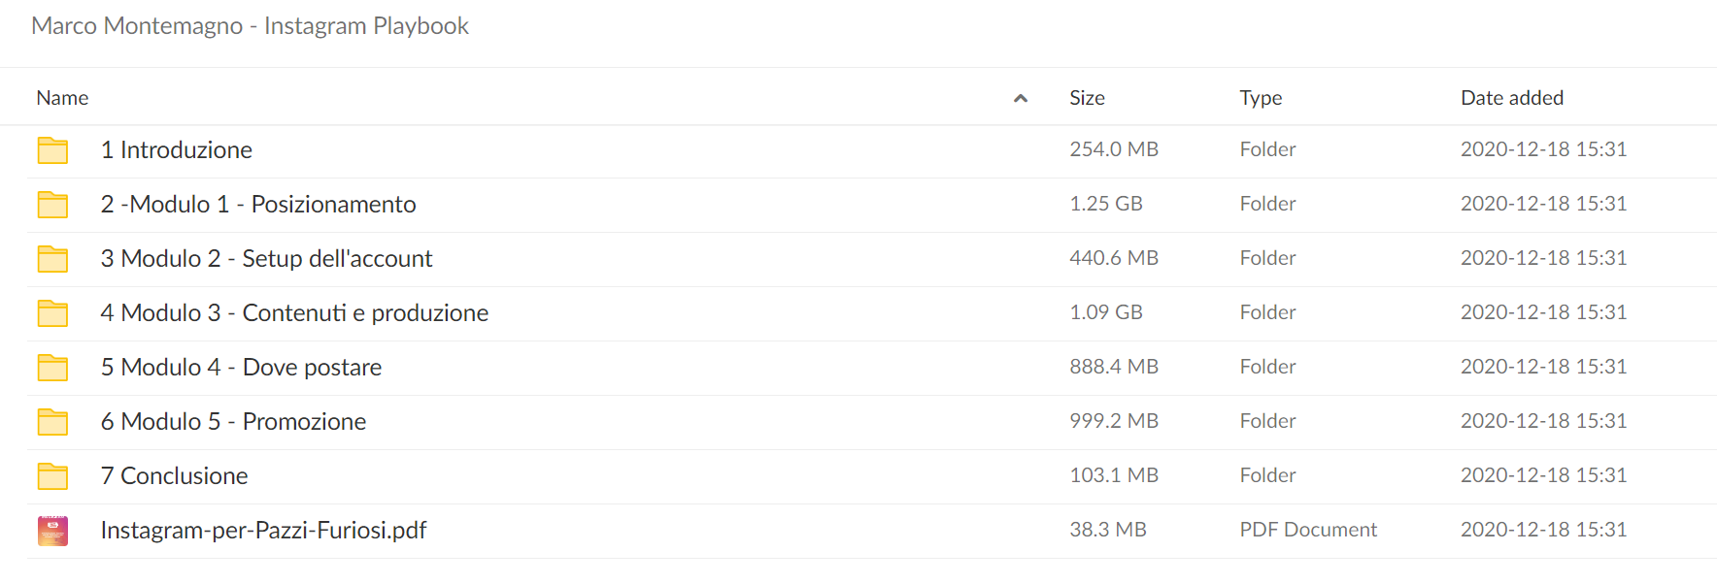1717x584 pixels.
Task: Click folder icon for 3 Modulo 2 Setup dell'account
Action: point(52,259)
